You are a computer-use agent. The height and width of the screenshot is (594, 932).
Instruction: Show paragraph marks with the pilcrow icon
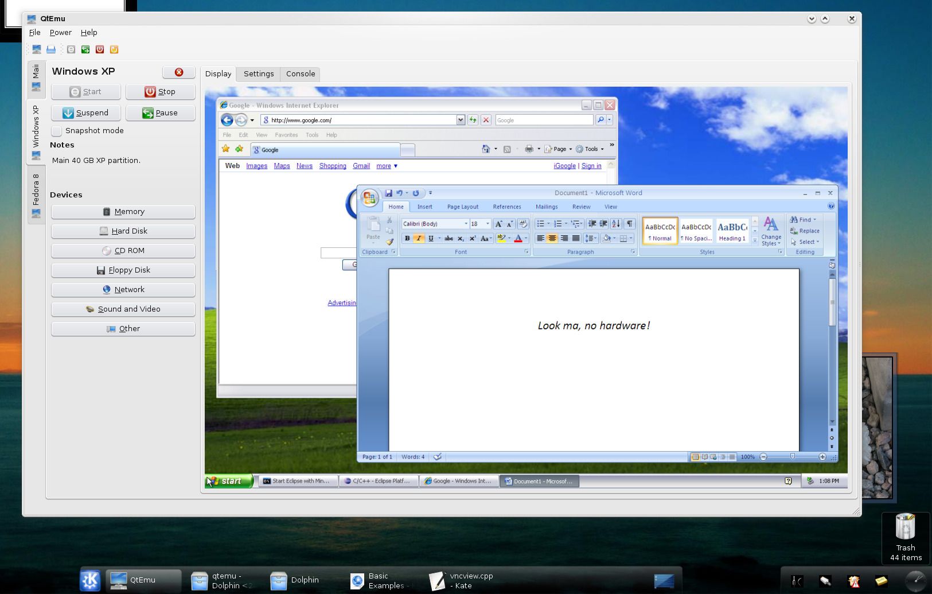(629, 223)
